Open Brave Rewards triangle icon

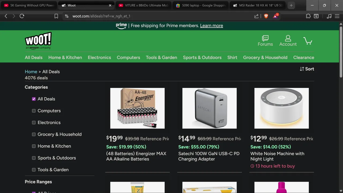(x=275, y=16)
